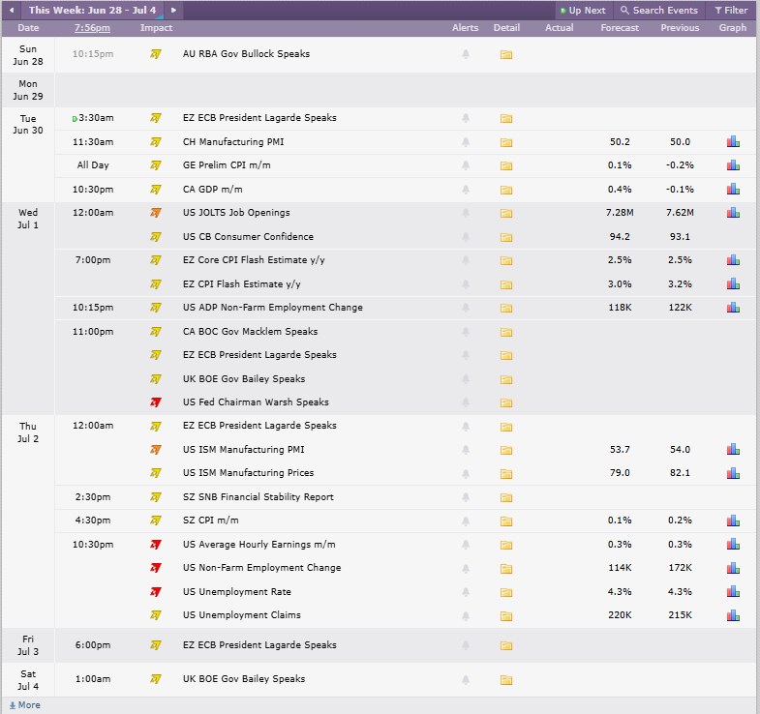
Task: Click yellow impact icon for SZ CPI m/m
Action: click(156, 521)
